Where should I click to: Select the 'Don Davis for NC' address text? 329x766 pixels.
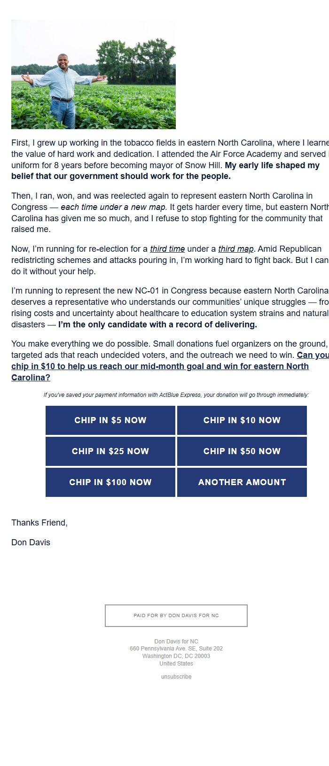click(176, 641)
